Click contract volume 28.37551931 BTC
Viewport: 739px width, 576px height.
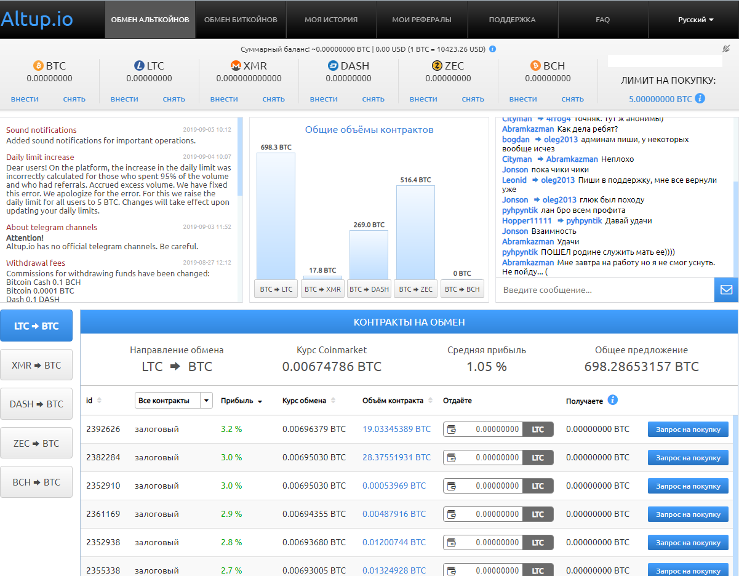click(396, 457)
